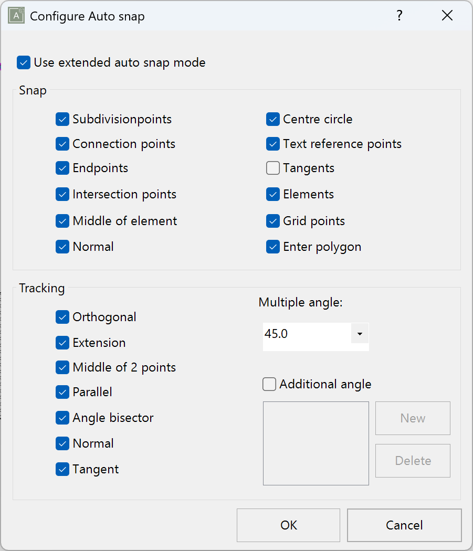Uncheck Enter polygon snap option

(x=272, y=247)
